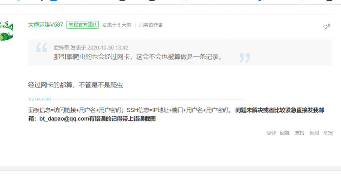Filter posts with 只看该作者
This screenshot has width=341, height=176.
[x=151, y=25]
